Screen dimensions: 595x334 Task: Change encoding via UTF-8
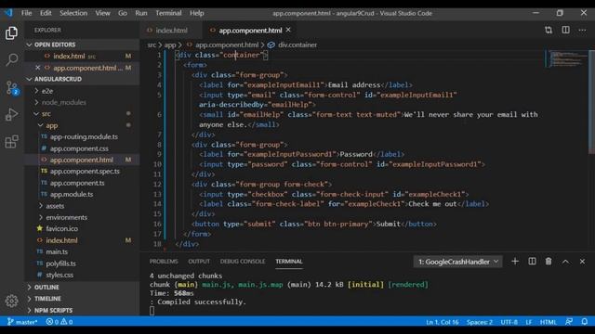pyautogui.click(x=509, y=322)
